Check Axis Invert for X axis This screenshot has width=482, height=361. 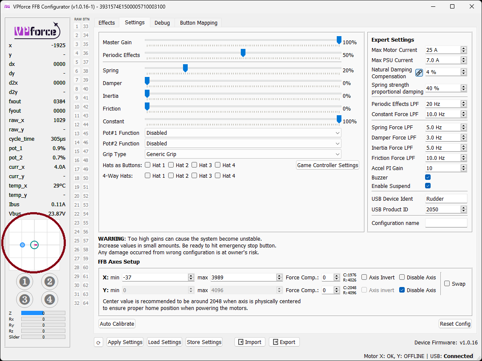364,277
